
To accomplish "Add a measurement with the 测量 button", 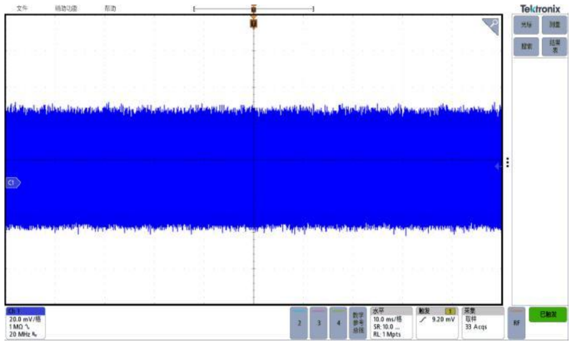I will point(555,25).
